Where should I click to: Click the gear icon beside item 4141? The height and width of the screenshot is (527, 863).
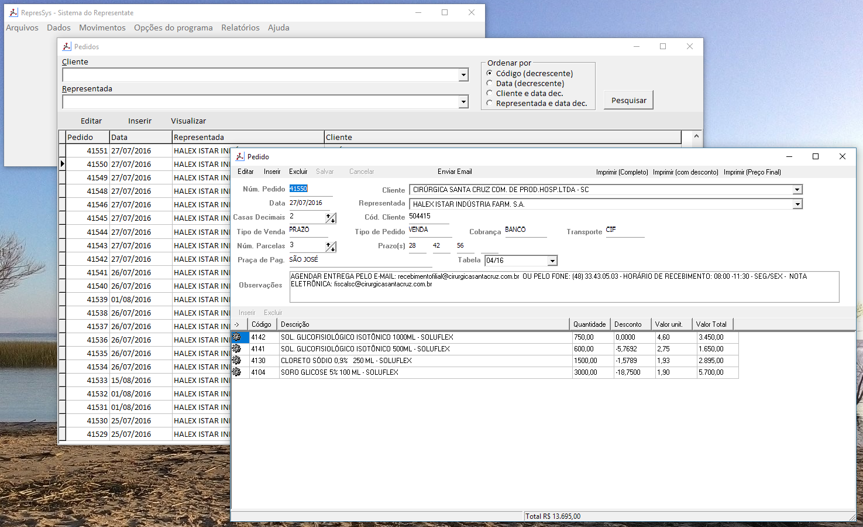[x=237, y=349]
